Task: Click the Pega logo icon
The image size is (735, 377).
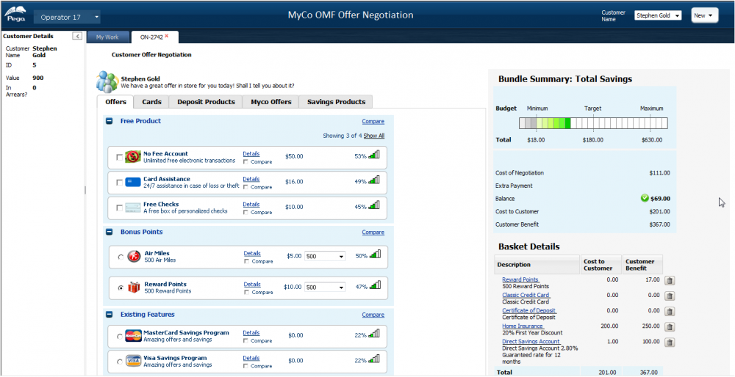Action: pyautogui.click(x=13, y=15)
